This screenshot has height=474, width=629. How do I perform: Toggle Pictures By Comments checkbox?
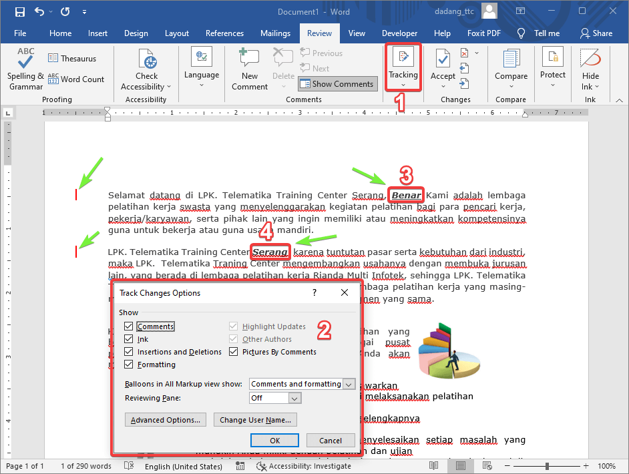pos(234,352)
